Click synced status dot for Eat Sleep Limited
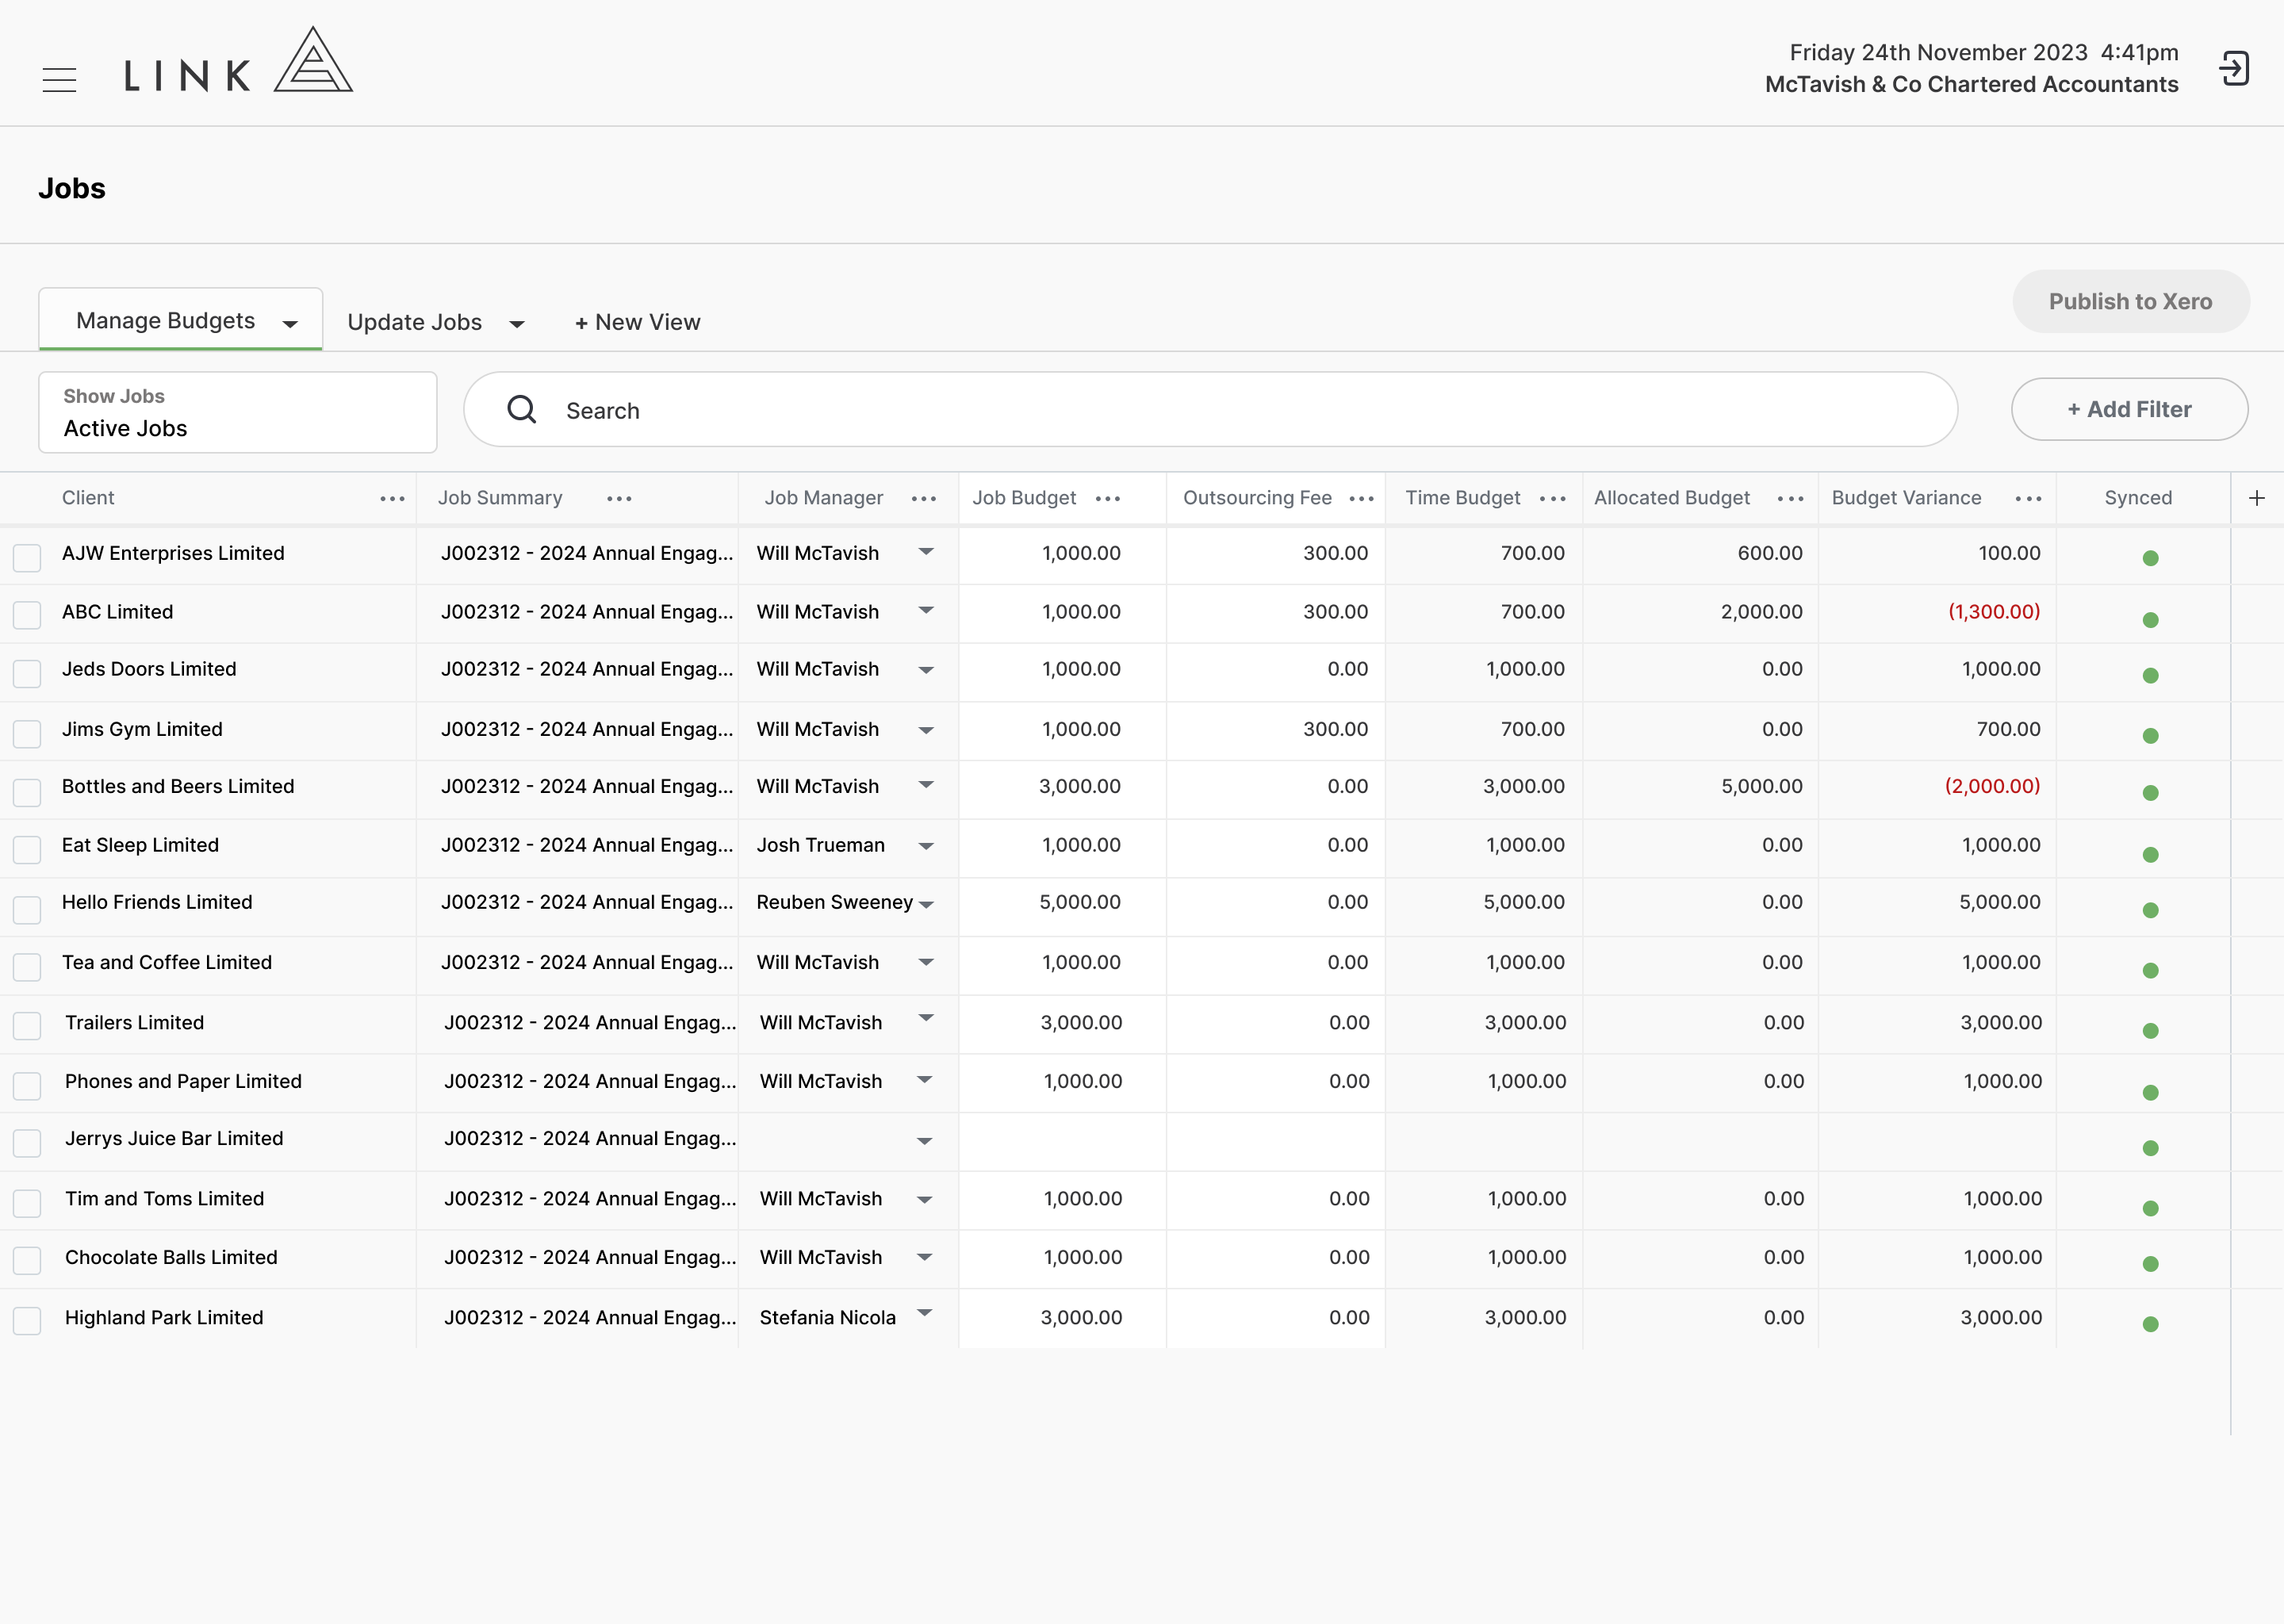The width and height of the screenshot is (2284, 1624). (2151, 855)
